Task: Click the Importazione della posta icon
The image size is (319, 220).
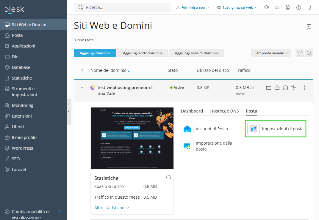Action: 187,146
